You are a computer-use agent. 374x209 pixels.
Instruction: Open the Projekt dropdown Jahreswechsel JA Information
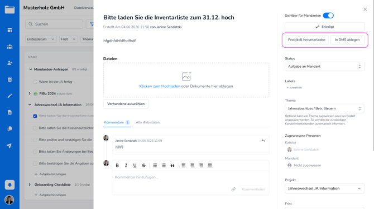[x=324, y=188]
